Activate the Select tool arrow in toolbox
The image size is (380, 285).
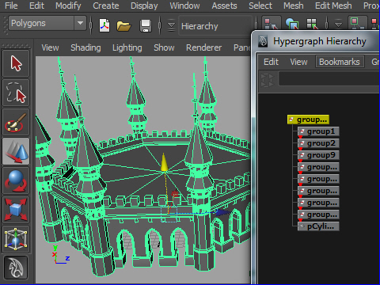16,63
